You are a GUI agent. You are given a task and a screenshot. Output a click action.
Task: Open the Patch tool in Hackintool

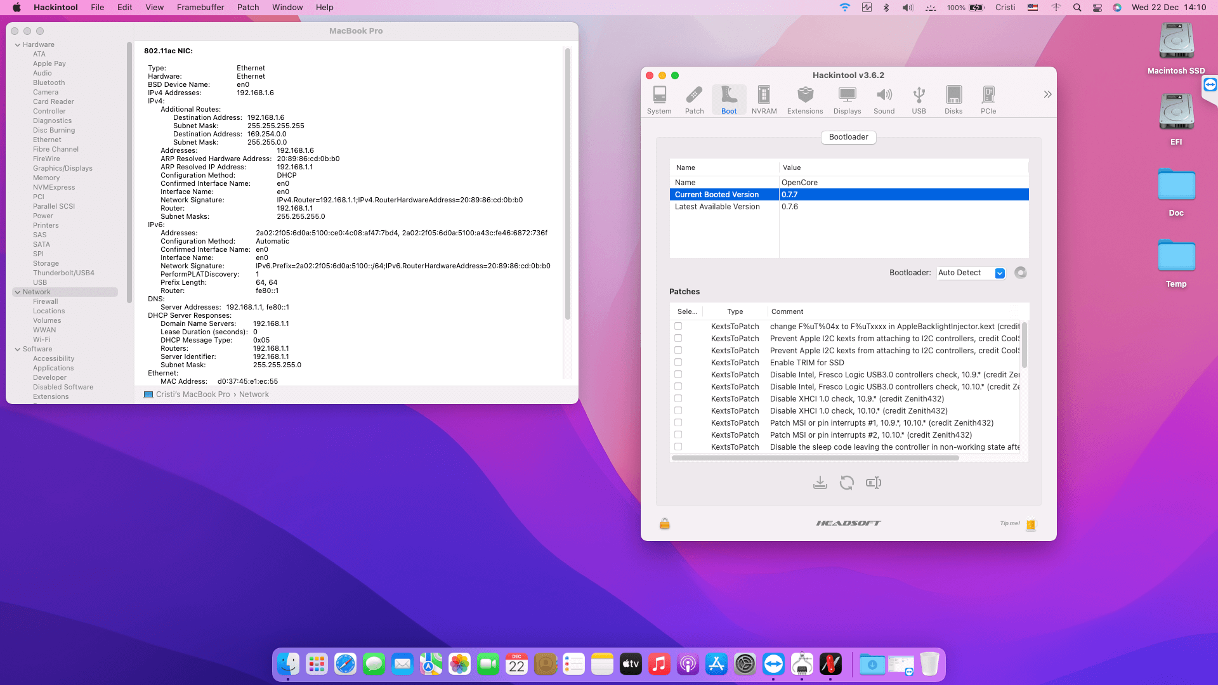tap(694, 100)
